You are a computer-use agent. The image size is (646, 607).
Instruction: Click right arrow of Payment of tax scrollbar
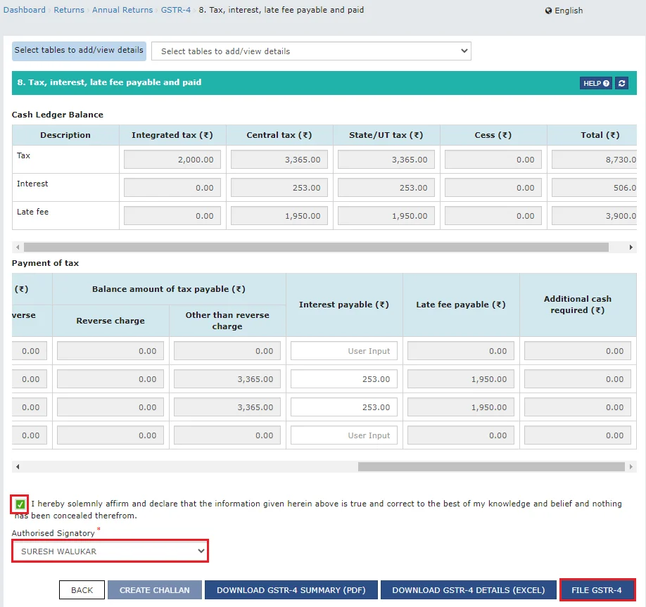(x=631, y=467)
